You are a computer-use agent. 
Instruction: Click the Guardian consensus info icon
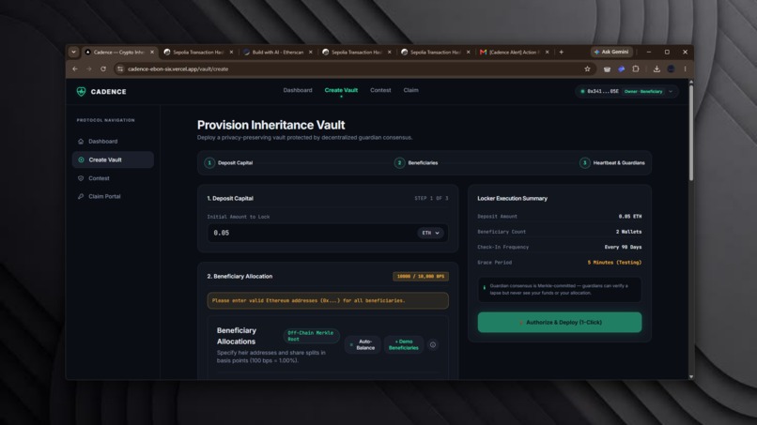click(x=485, y=287)
